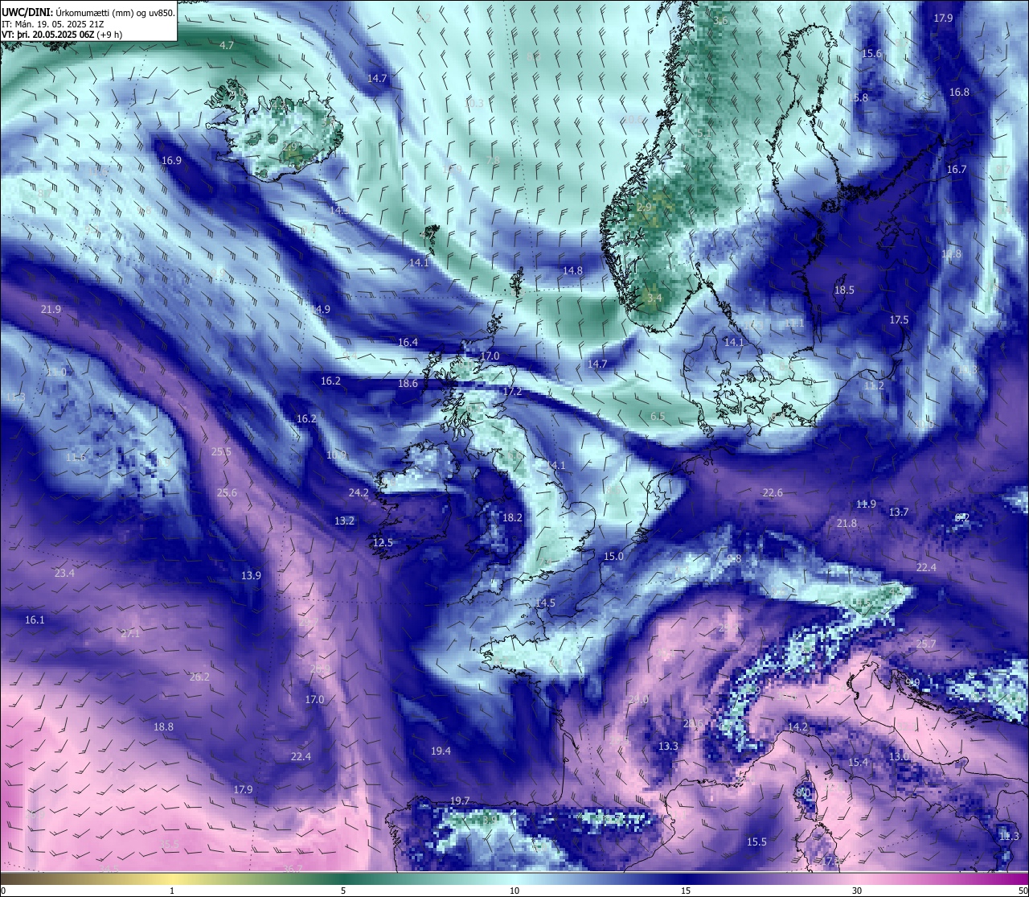Click the 13.2 value southwest of Ireland
Viewport: 1029px width, 897px height.
[344, 521]
